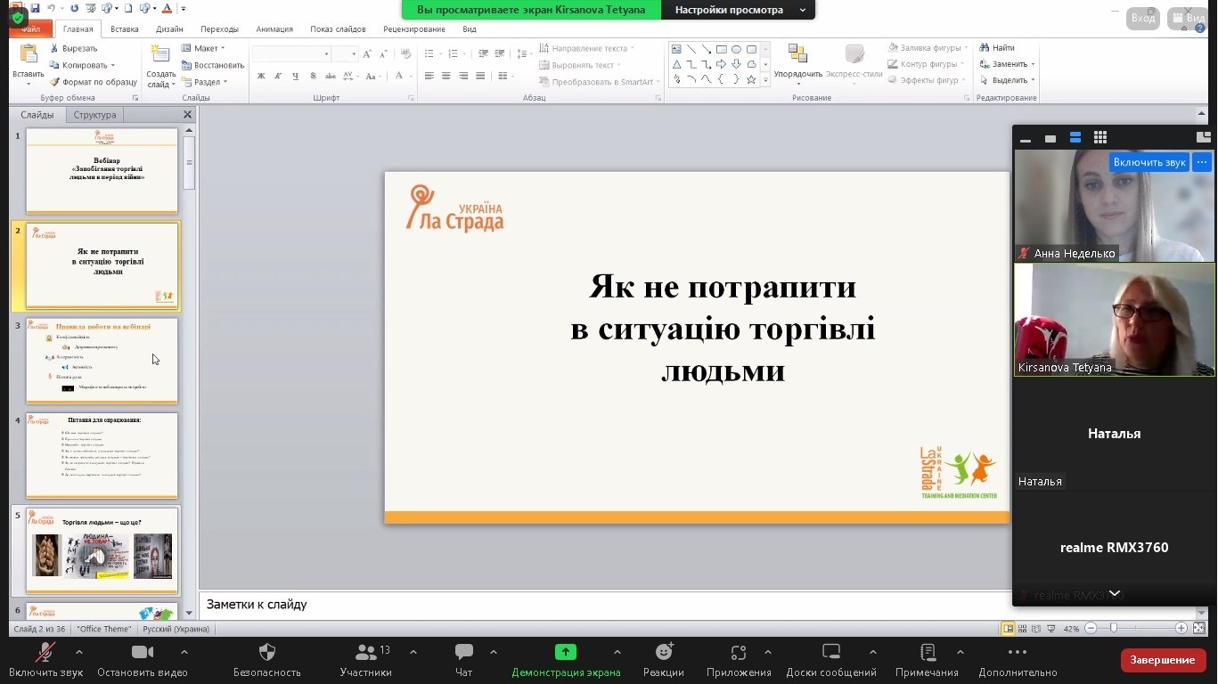Select the triangle shape in the gallery
The image size is (1218, 684).
tap(677, 64)
